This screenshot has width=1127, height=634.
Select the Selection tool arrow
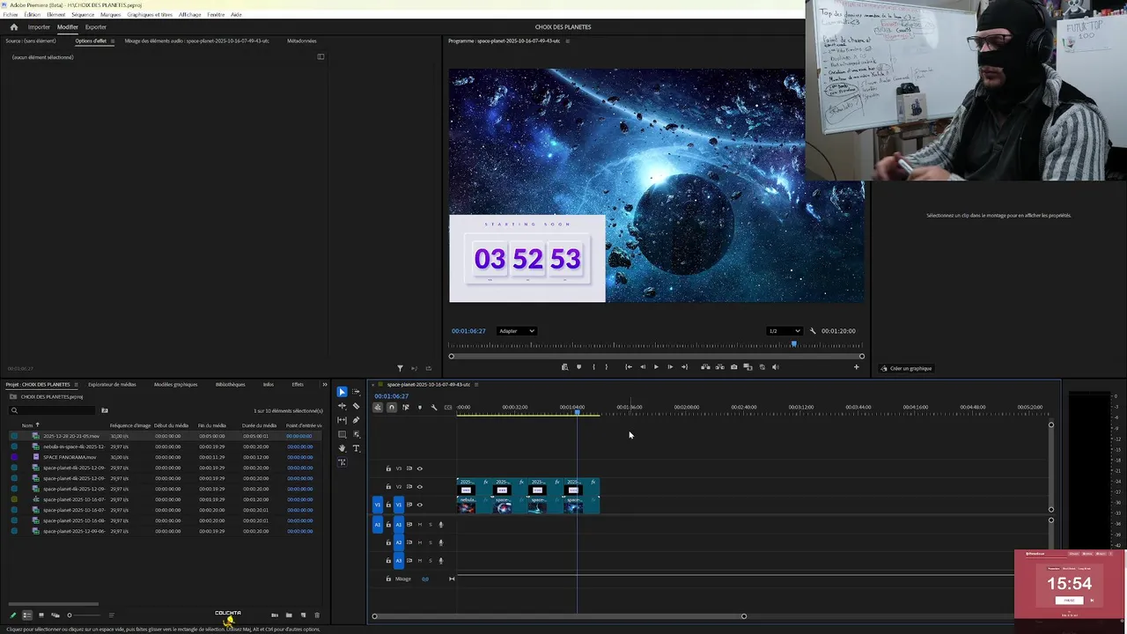342,392
